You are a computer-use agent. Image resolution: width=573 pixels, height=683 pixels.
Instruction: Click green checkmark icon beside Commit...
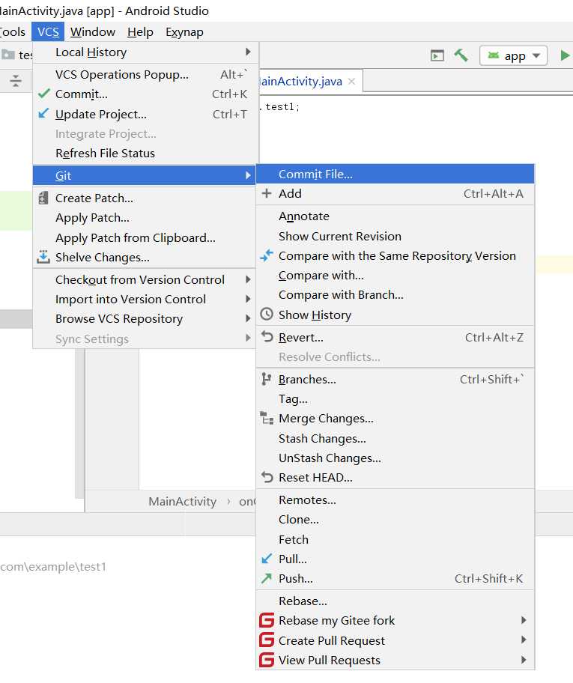[x=43, y=94]
